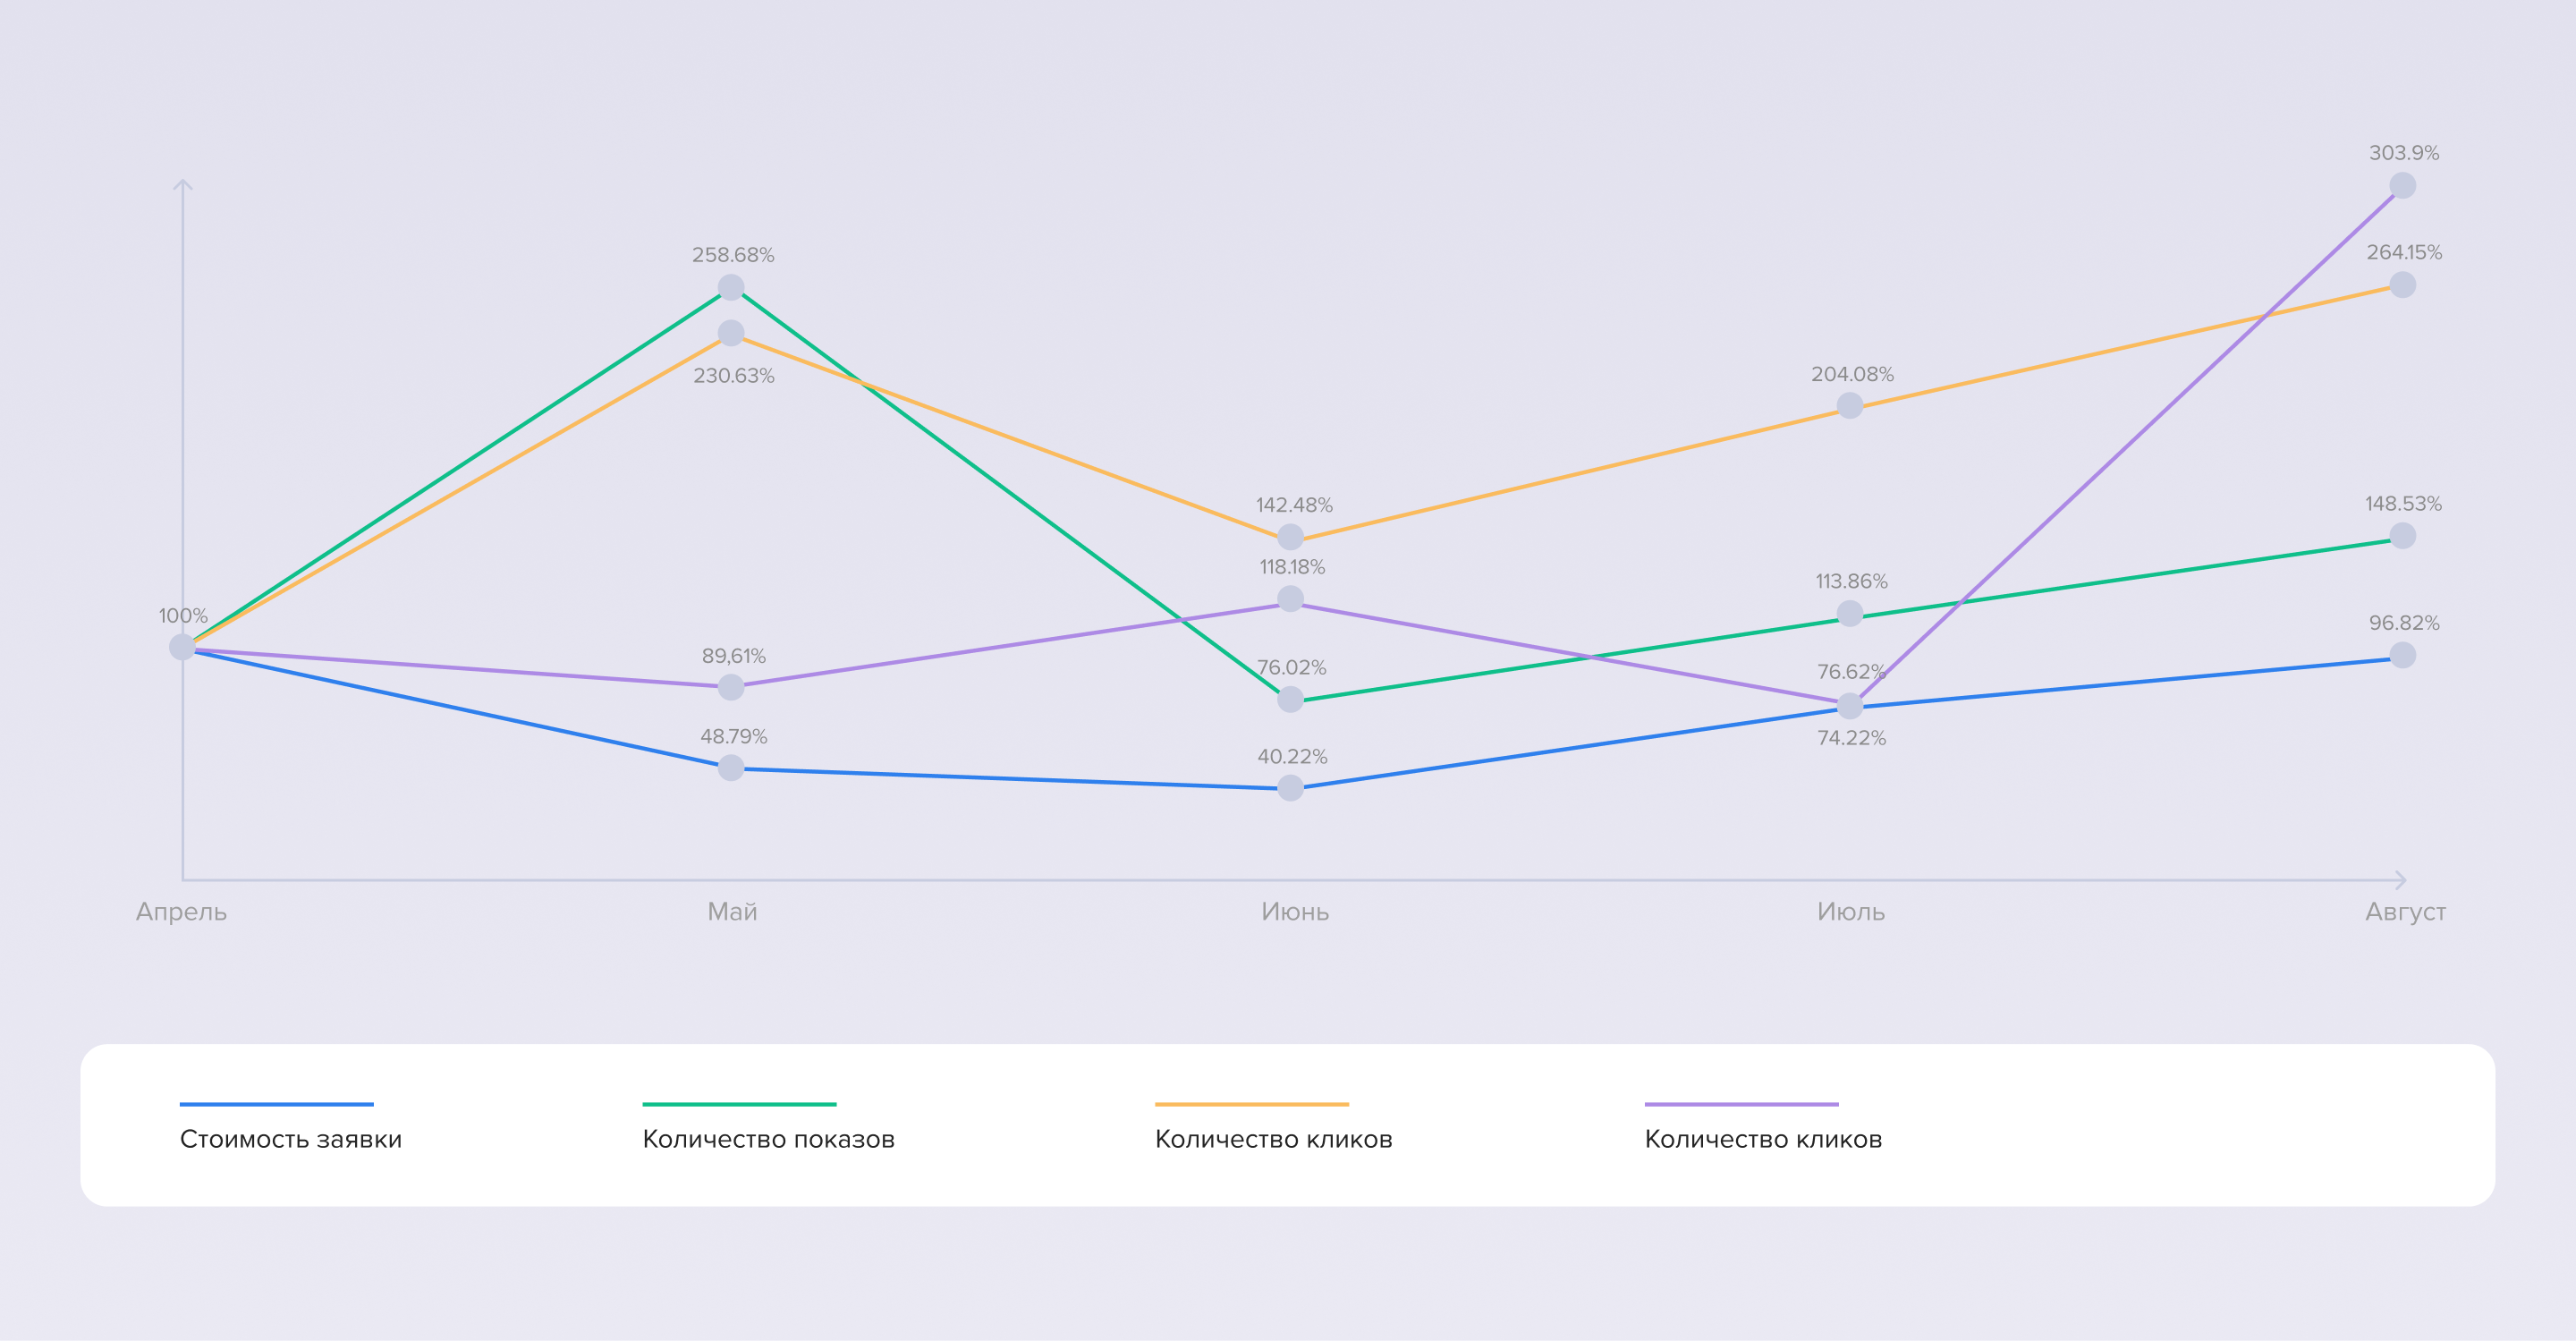Click the 100% starting point in April
This screenshot has width=2576, height=1341.
click(x=182, y=647)
